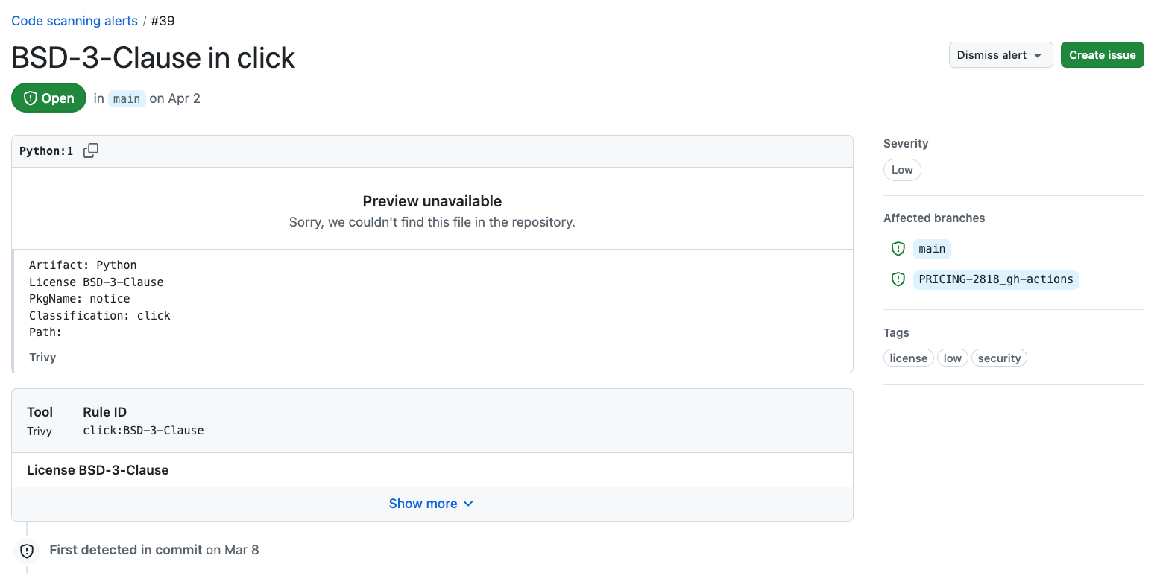Click the Low severity badge
1157x573 pixels.
pos(902,170)
